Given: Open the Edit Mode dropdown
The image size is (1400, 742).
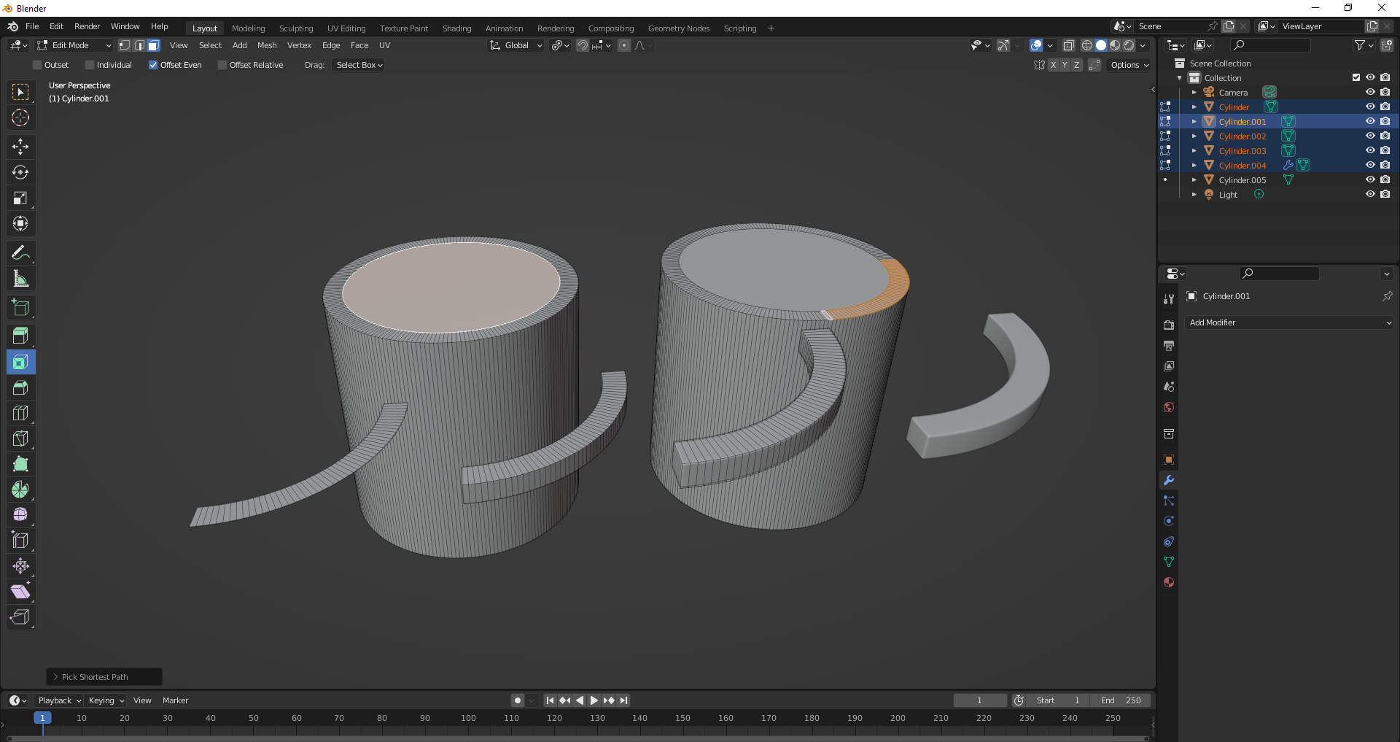Looking at the screenshot, I should point(74,45).
